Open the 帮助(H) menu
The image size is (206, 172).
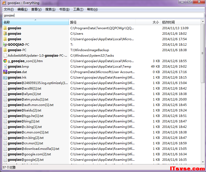point(92,9)
